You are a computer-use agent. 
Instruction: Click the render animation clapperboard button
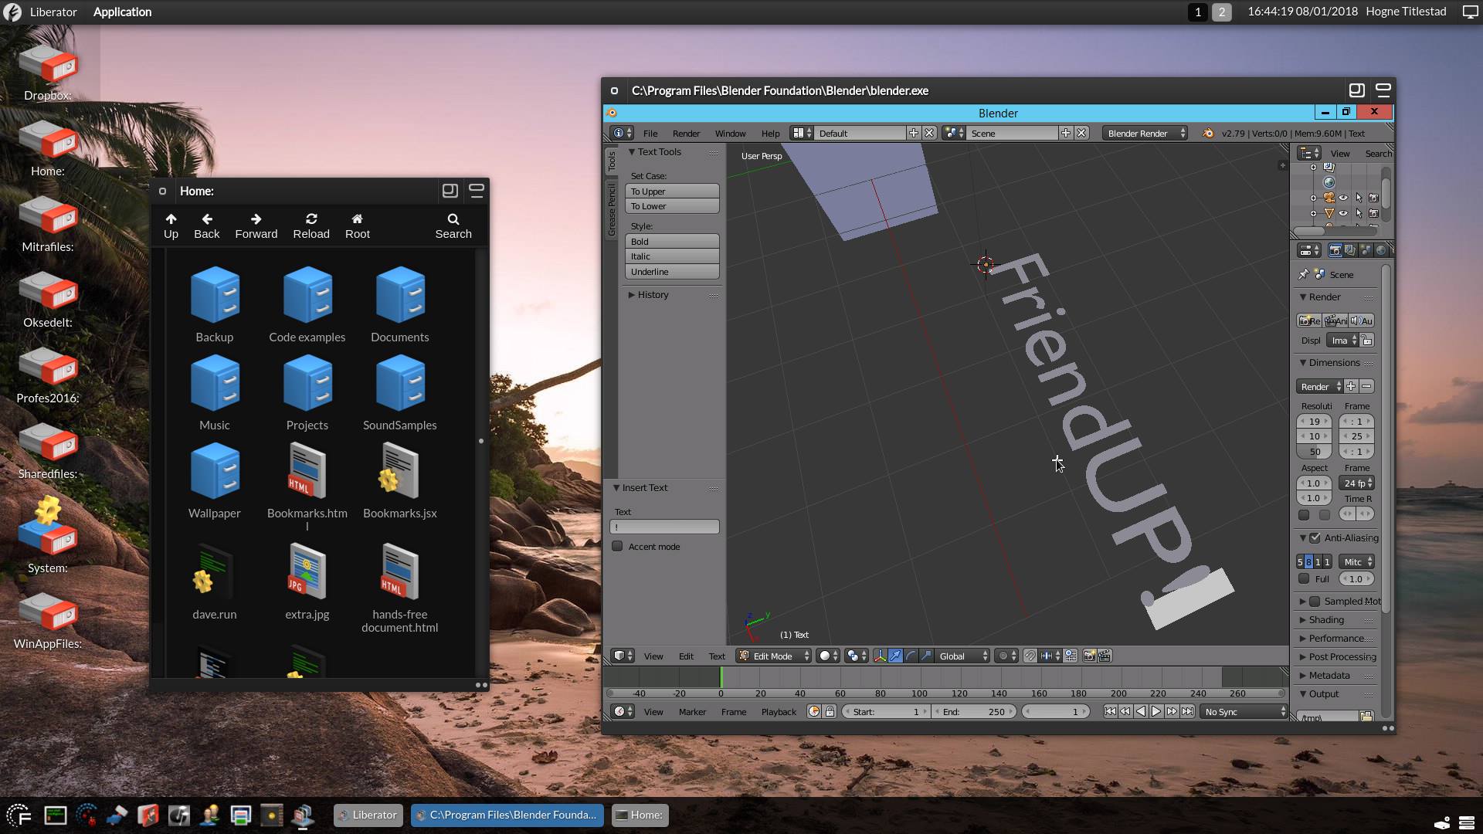[1335, 320]
